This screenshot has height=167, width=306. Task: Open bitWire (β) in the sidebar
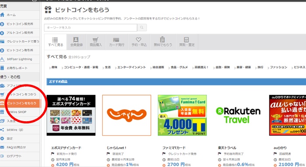(20, 130)
